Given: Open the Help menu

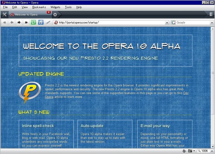Looking at the screenshot, I should click(79, 7).
